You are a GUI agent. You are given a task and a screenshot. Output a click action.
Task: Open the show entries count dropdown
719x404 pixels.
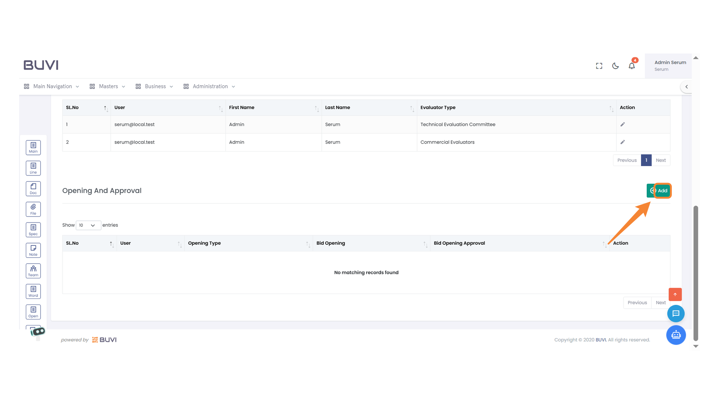[88, 225]
